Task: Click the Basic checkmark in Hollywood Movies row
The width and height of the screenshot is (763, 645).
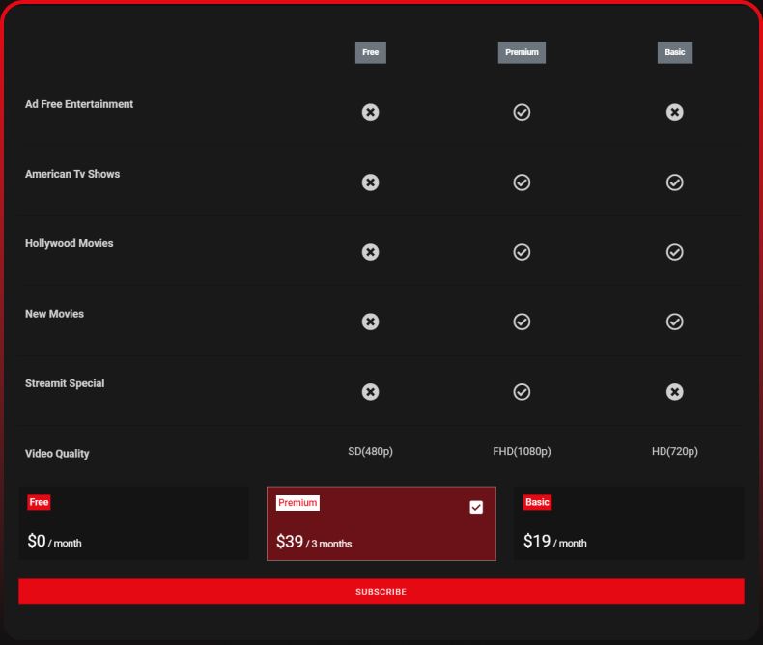Action: coord(674,252)
